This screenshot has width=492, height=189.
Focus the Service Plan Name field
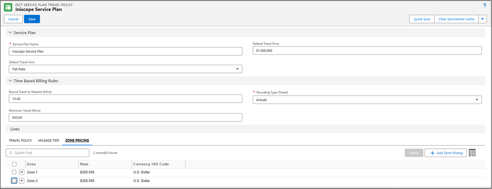point(125,51)
